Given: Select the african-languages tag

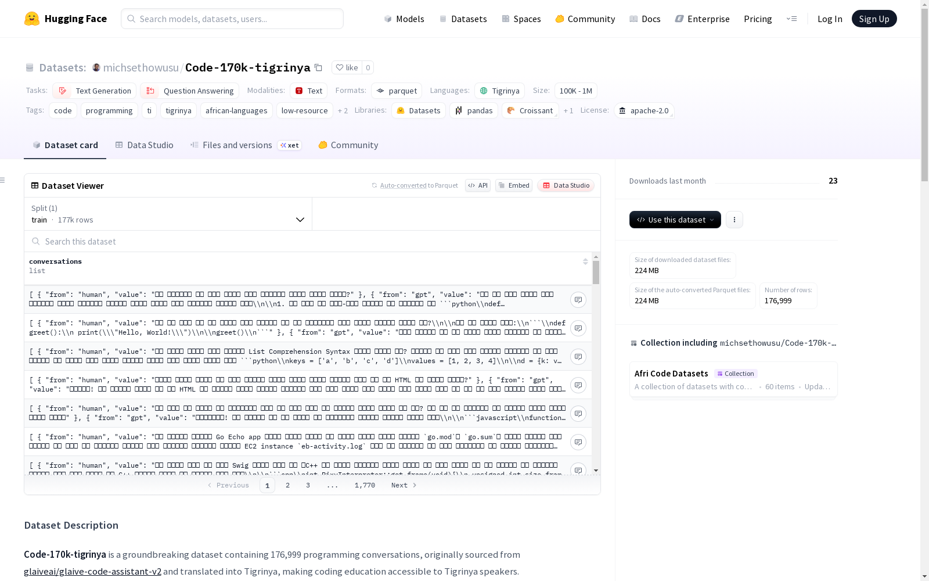Looking at the screenshot, I should pyautogui.click(x=236, y=110).
